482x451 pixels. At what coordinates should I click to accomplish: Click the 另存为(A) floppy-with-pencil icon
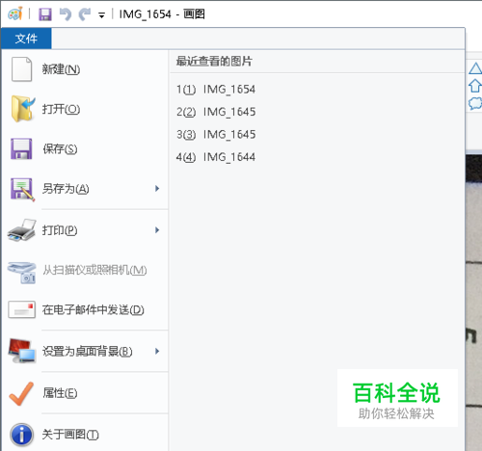point(22,189)
